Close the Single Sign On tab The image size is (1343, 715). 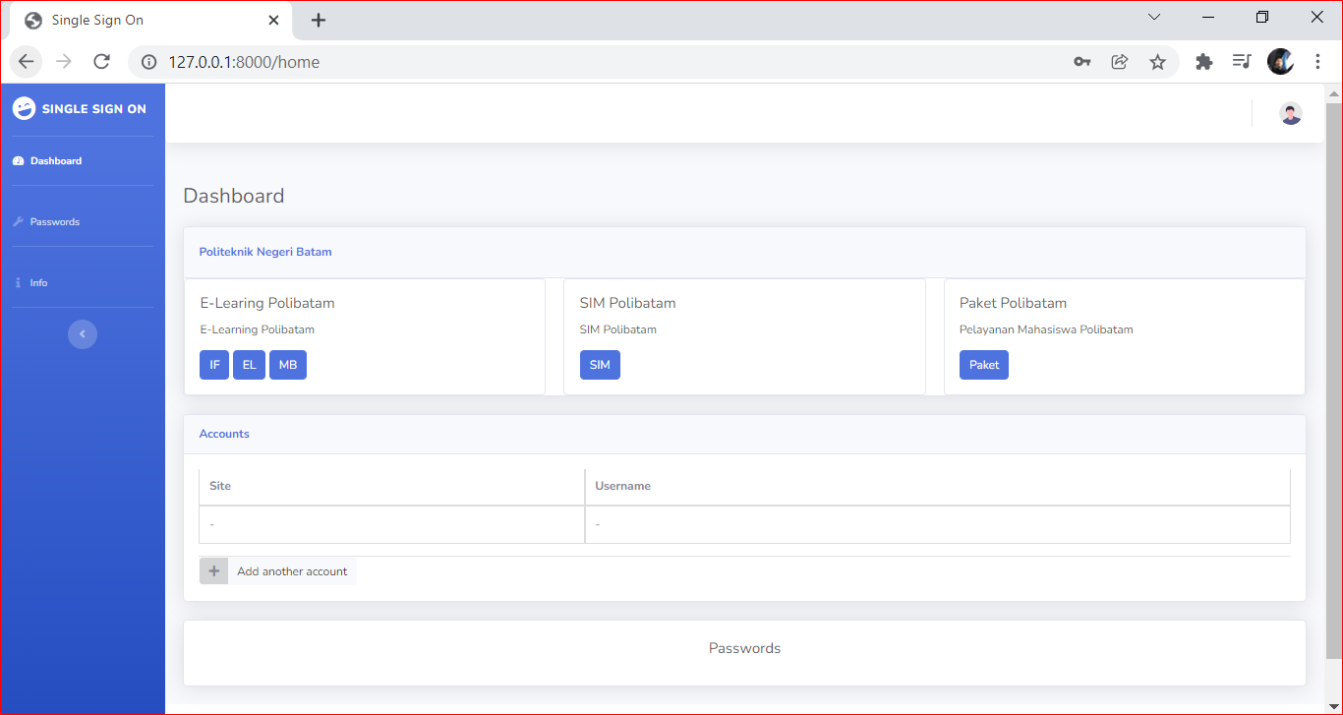[273, 21]
